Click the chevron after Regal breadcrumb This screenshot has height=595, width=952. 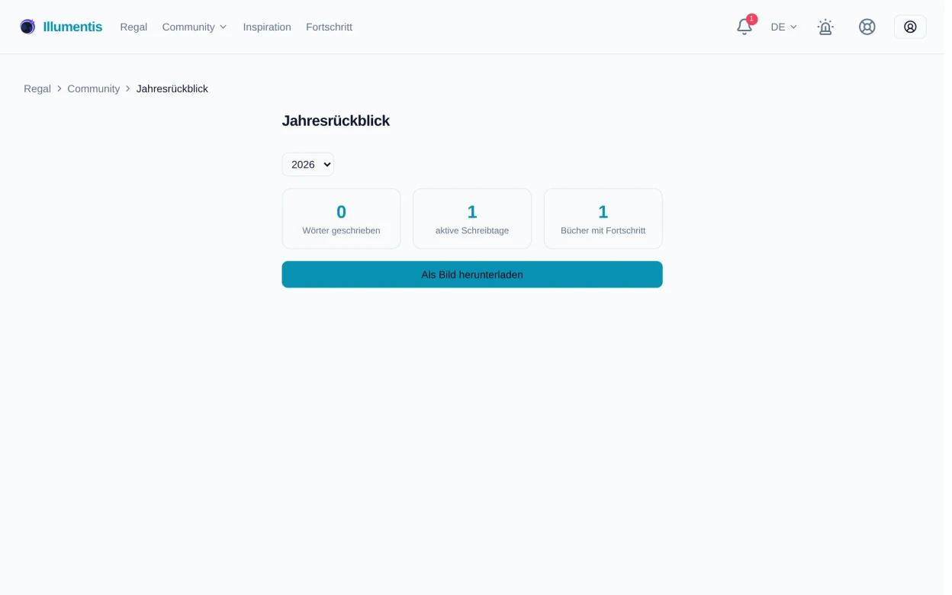point(59,89)
